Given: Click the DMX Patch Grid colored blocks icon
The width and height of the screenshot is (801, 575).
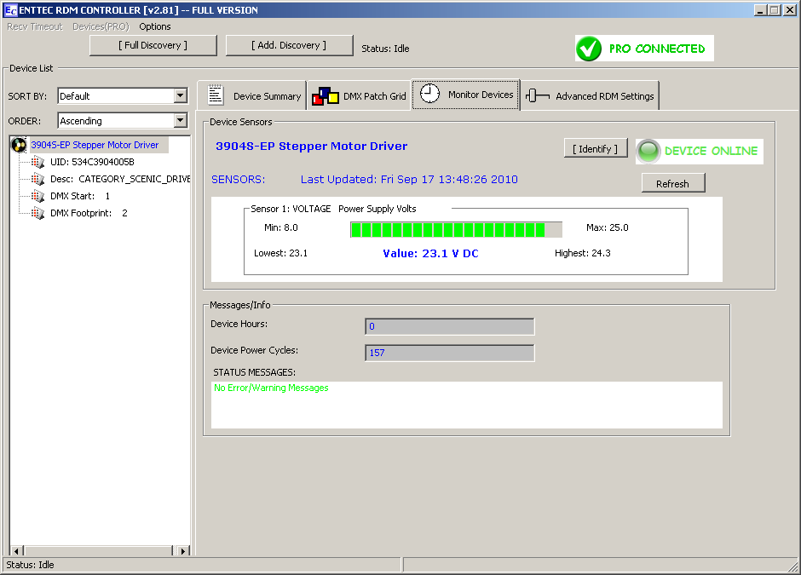Looking at the screenshot, I should click(x=325, y=95).
